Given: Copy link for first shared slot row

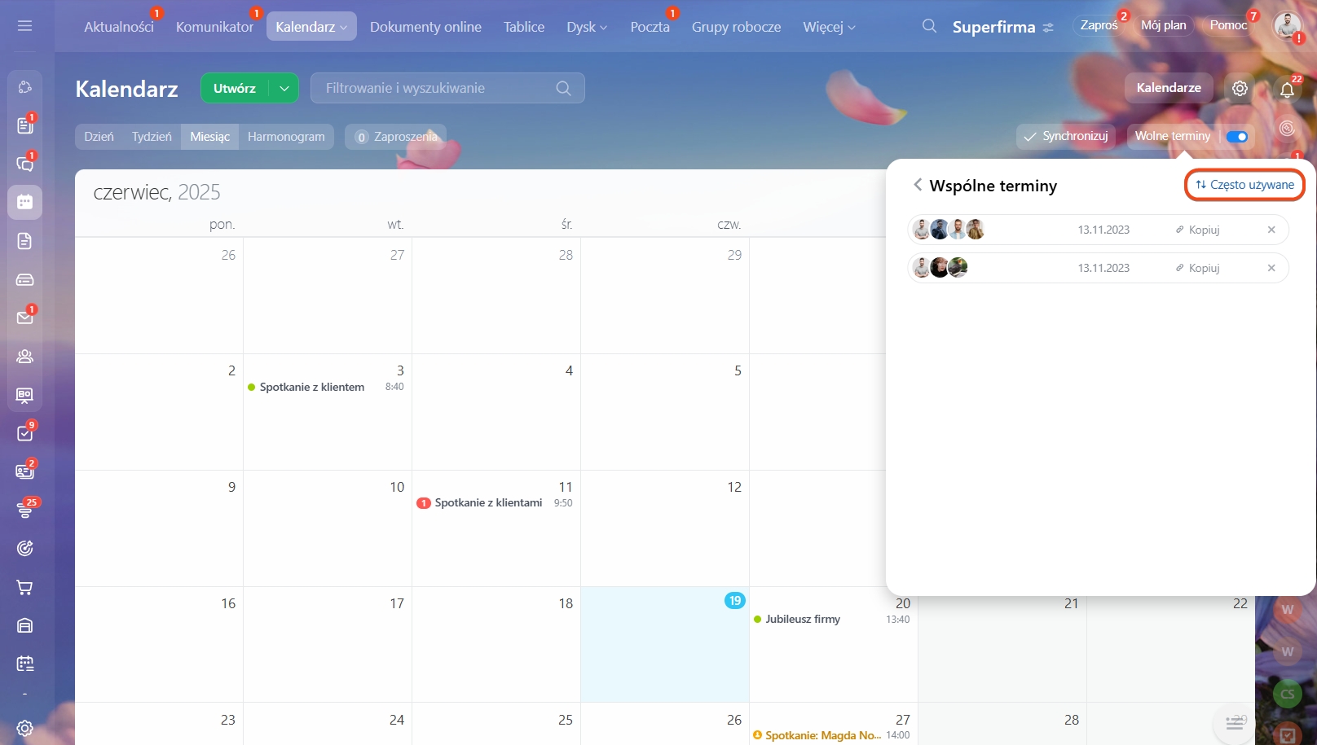Looking at the screenshot, I should tap(1197, 230).
